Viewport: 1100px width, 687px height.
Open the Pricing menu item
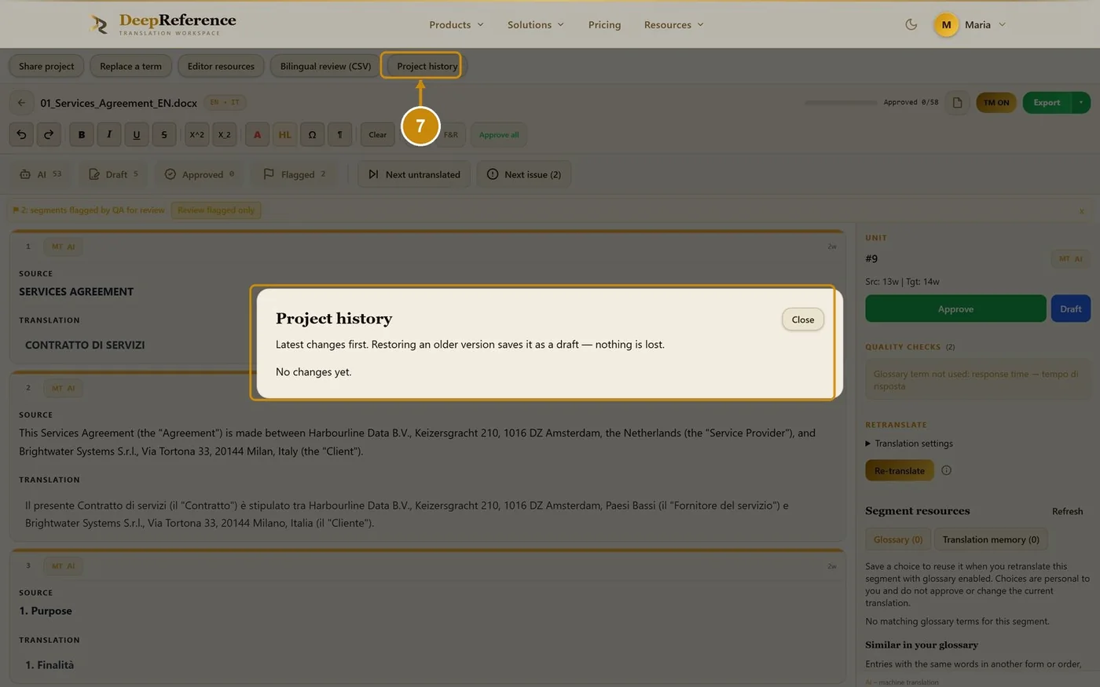(604, 24)
